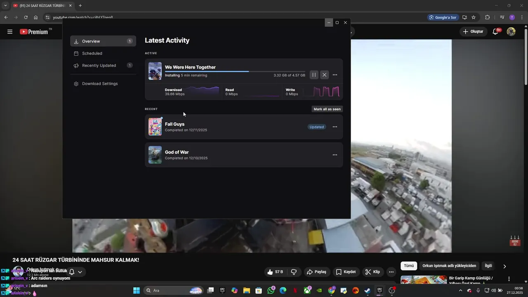Open more options for We Were Here Together
The height and width of the screenshot is (297, 528).
click(335, 75)
